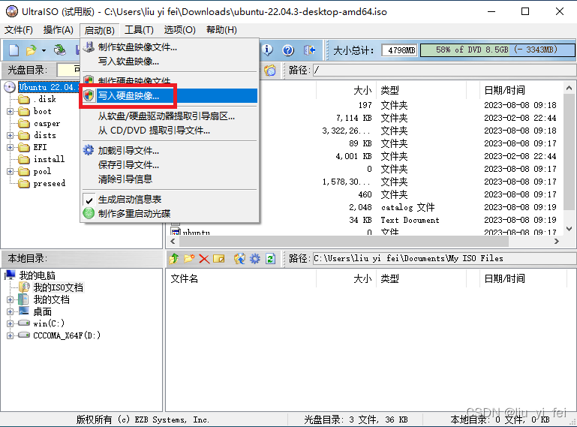Click the New file icon in toolbar
Image resolution: width=577 pixels, height=427 pixels.
pyautogui.click(x=14, y=50)
